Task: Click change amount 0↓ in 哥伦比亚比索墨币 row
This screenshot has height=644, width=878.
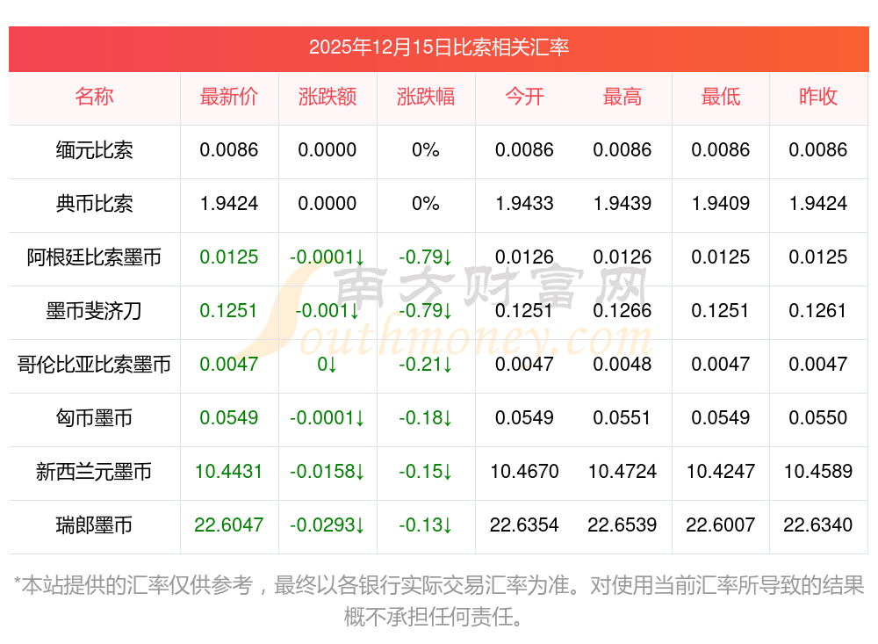Action: pyautogui.click(x=327, y=365)
